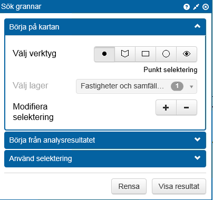Viewport: 213px width, 200px height.
Task: Click the eye icon tool button
Action: click(187, 54)
